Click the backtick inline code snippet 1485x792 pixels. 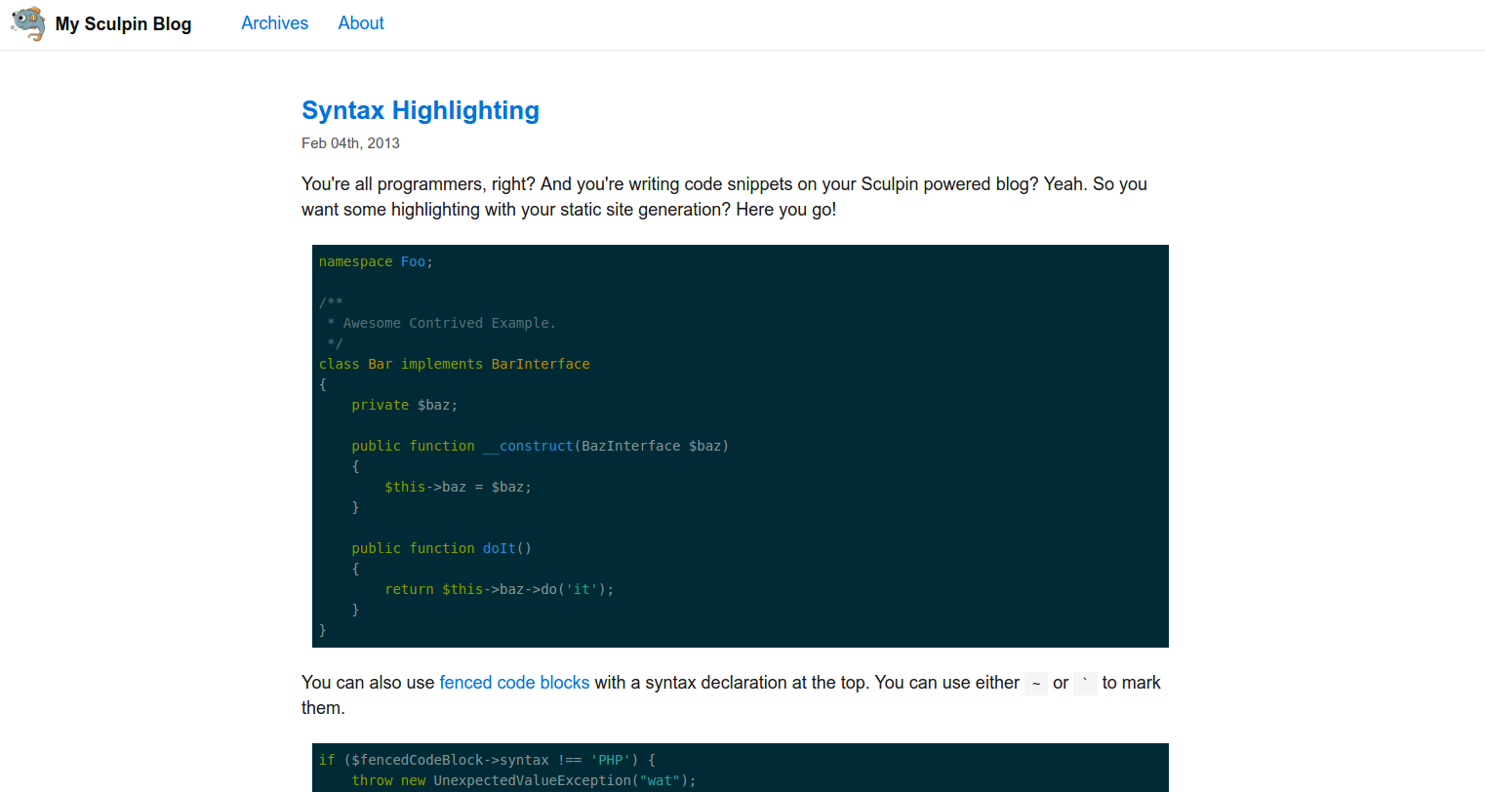[x=1085, y=684]
